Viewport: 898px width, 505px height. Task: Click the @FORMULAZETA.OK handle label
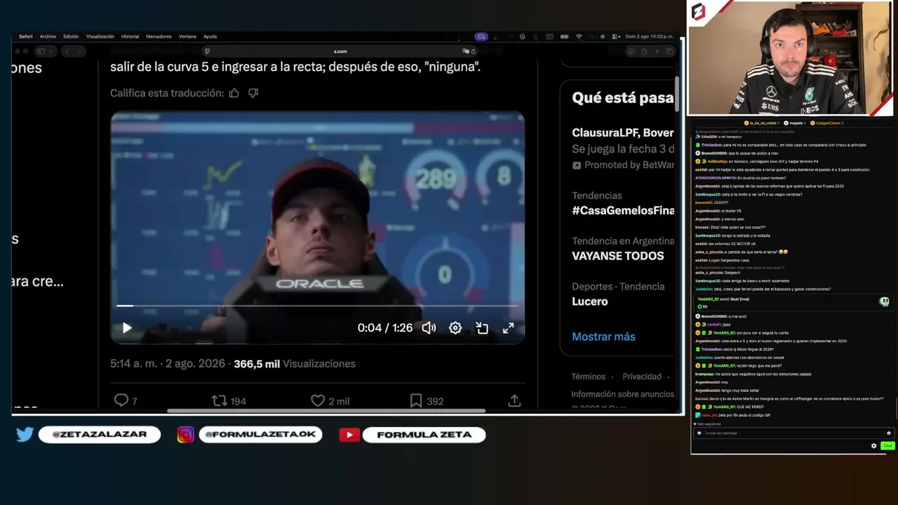(x=260, y=435)
